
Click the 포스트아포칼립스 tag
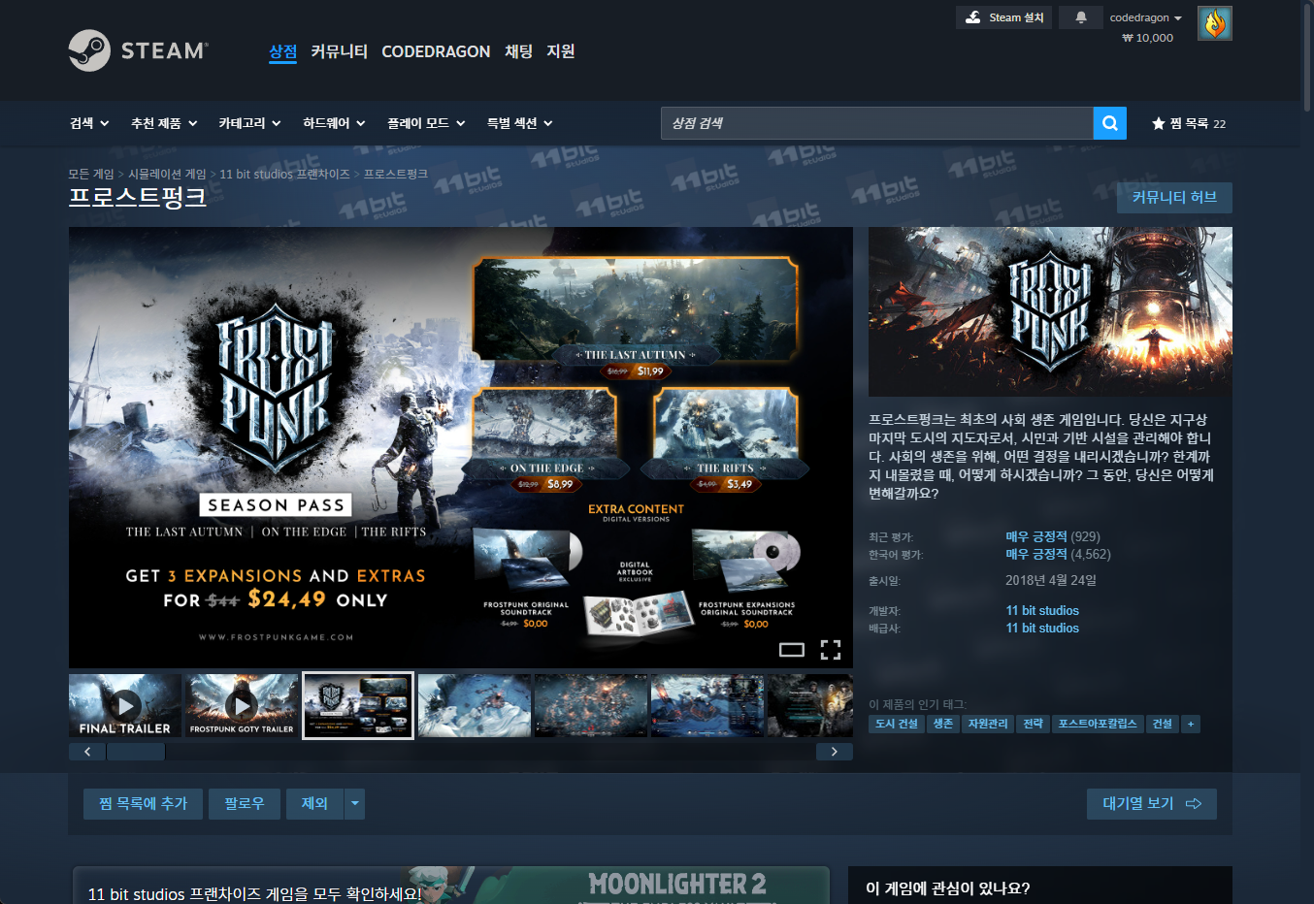[1098, 724]
